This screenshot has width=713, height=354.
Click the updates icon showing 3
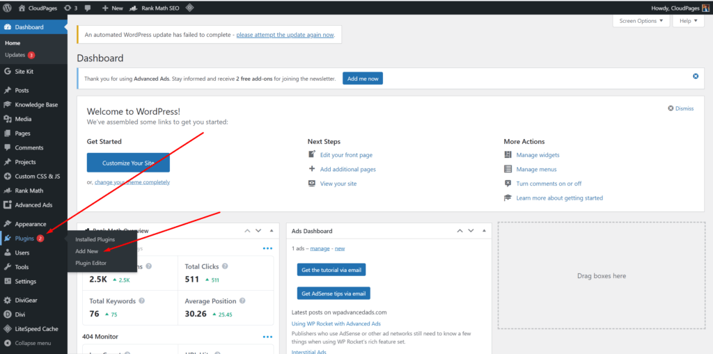71,8
